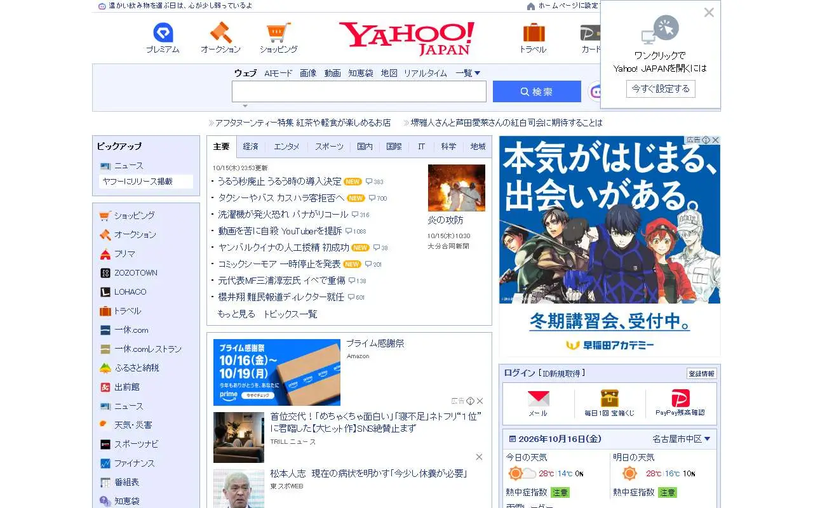This screenshot has height=508, width=813.
Task: Click the 検索 search button
Action: coord(537,91)
